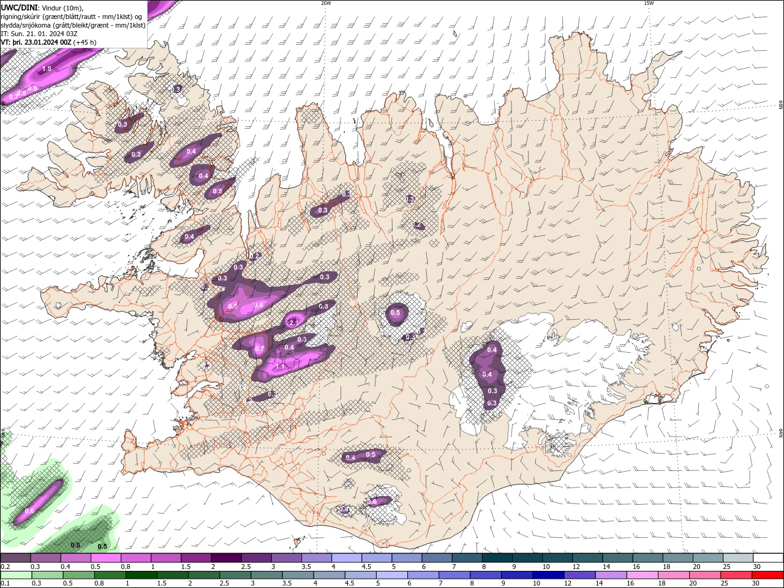Viewport: 784px width, 588px height.
Task: Click lower legend pink swatch between 16 and 18
Action: (643, 575)
